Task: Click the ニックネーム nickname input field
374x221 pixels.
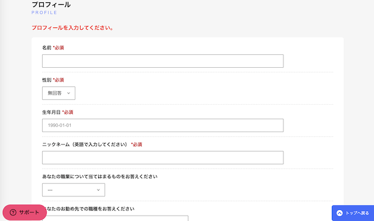Action: 162,157
